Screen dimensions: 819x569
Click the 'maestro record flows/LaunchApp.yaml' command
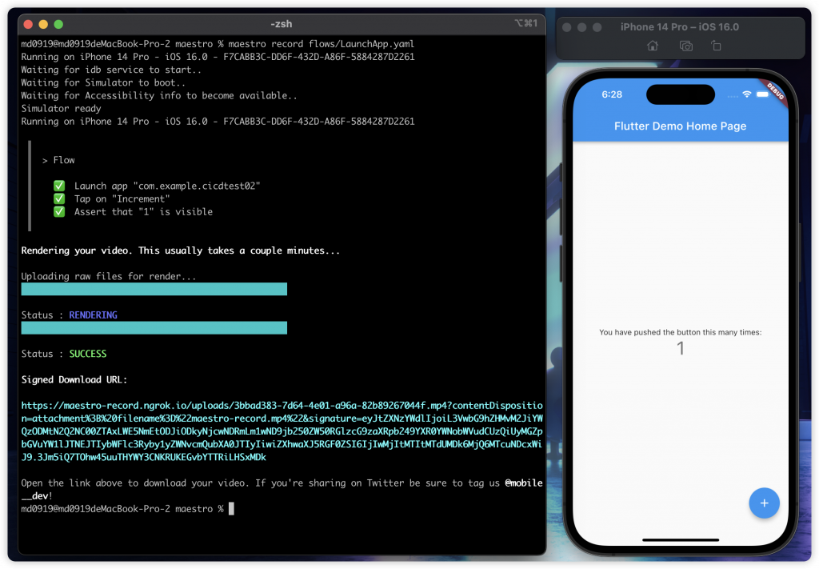(322, 44)
